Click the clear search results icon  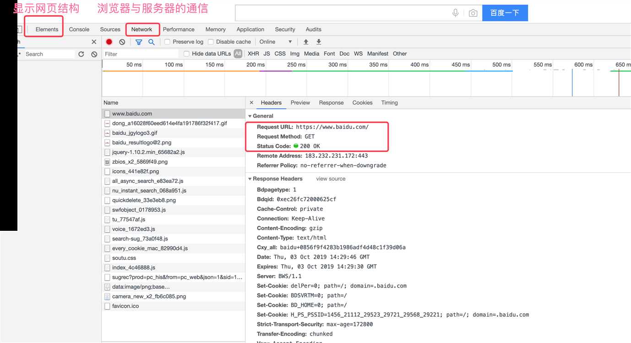pyautogui.click(x=94, y=54)
